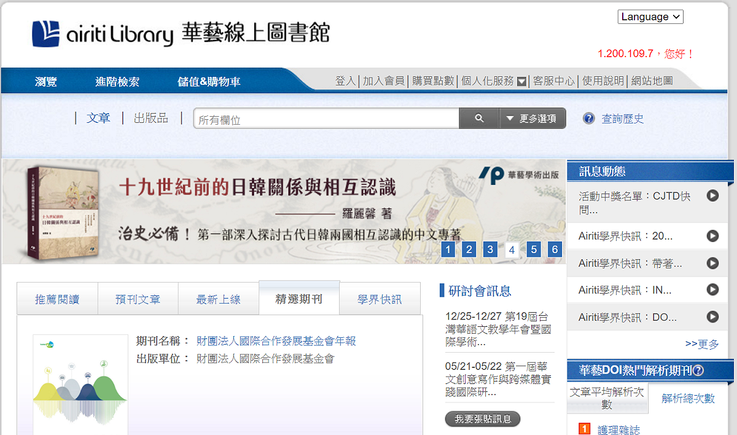Open journal 財團法人國際合作發展基金會年報 link

(x=276, y=341)
